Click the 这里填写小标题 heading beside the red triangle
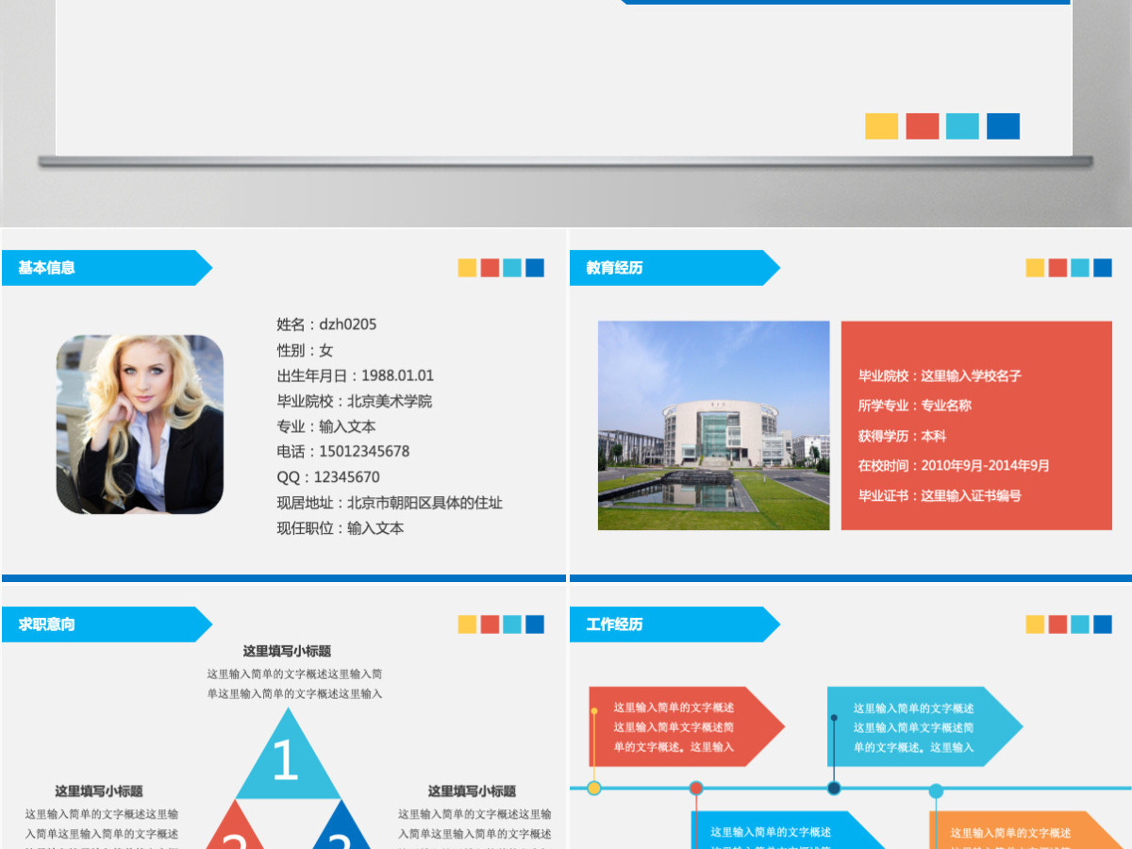Screen dimensions: 1132x849 (99, 791)
